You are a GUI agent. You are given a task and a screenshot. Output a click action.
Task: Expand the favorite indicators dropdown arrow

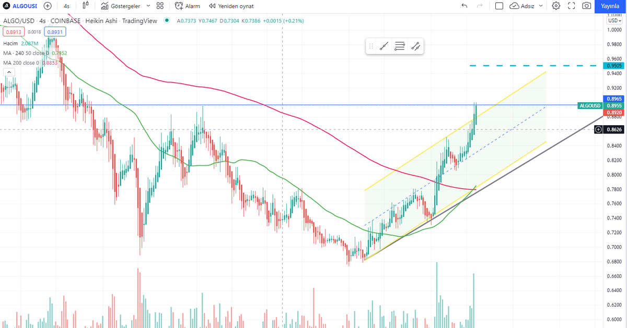pyautogui.click(x=148, y=6)
